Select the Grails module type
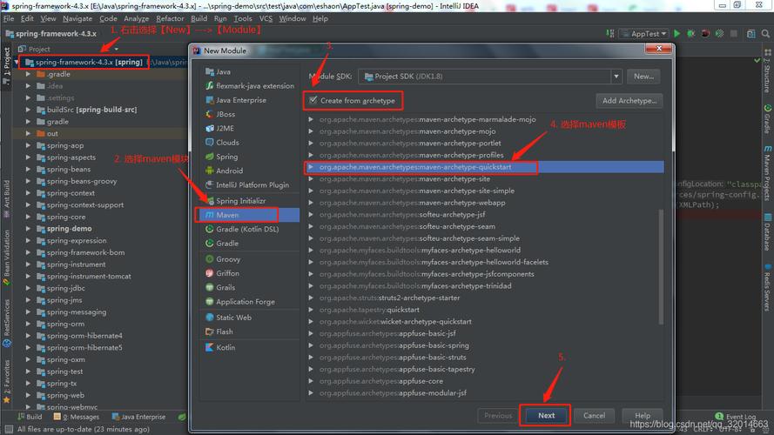 [220, 287]
